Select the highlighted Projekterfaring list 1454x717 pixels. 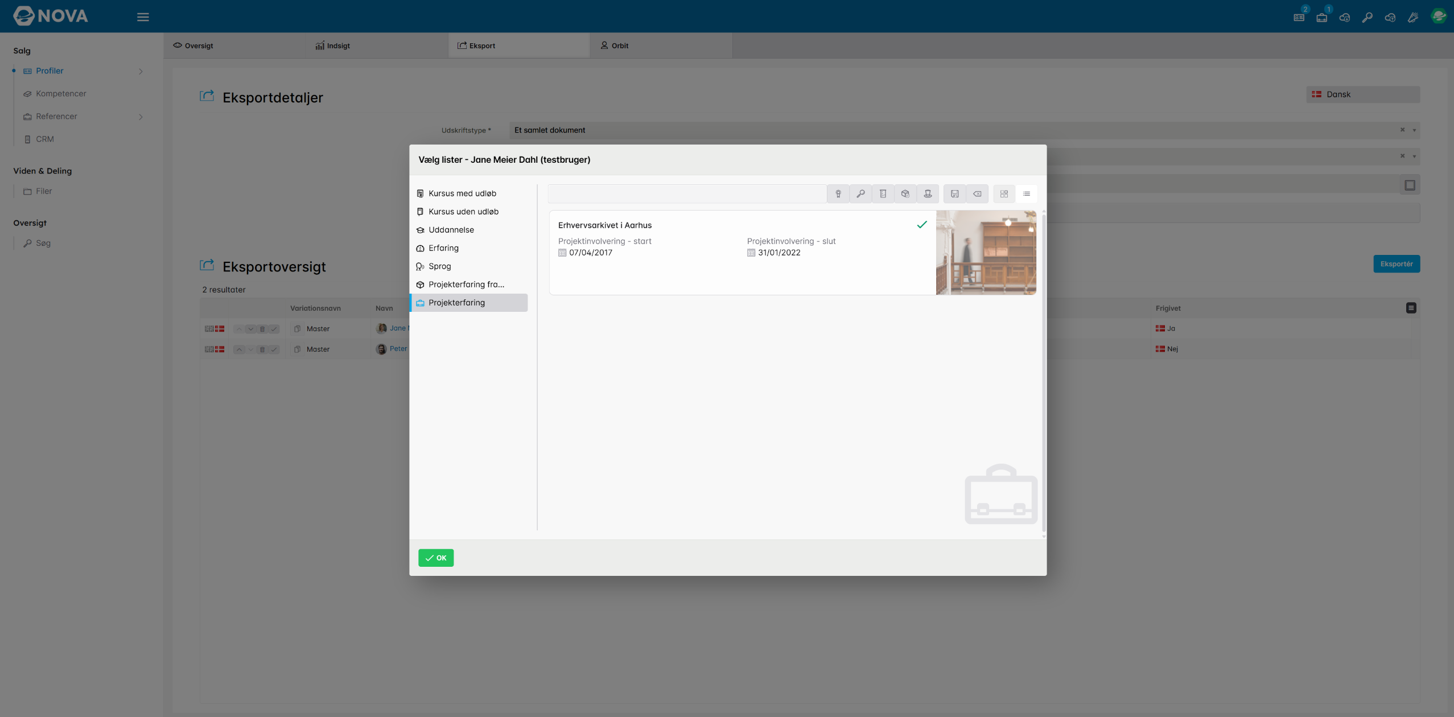(469, 303)
